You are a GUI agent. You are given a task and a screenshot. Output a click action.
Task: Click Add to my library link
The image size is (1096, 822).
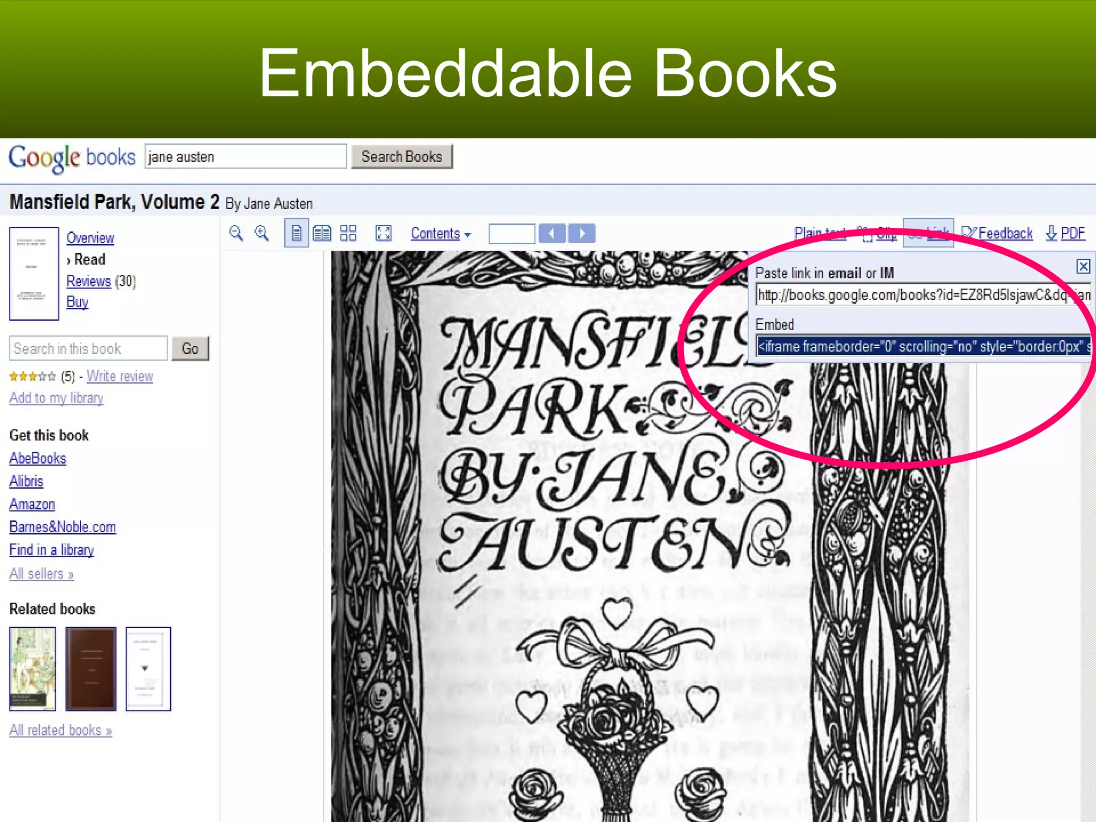56,398
